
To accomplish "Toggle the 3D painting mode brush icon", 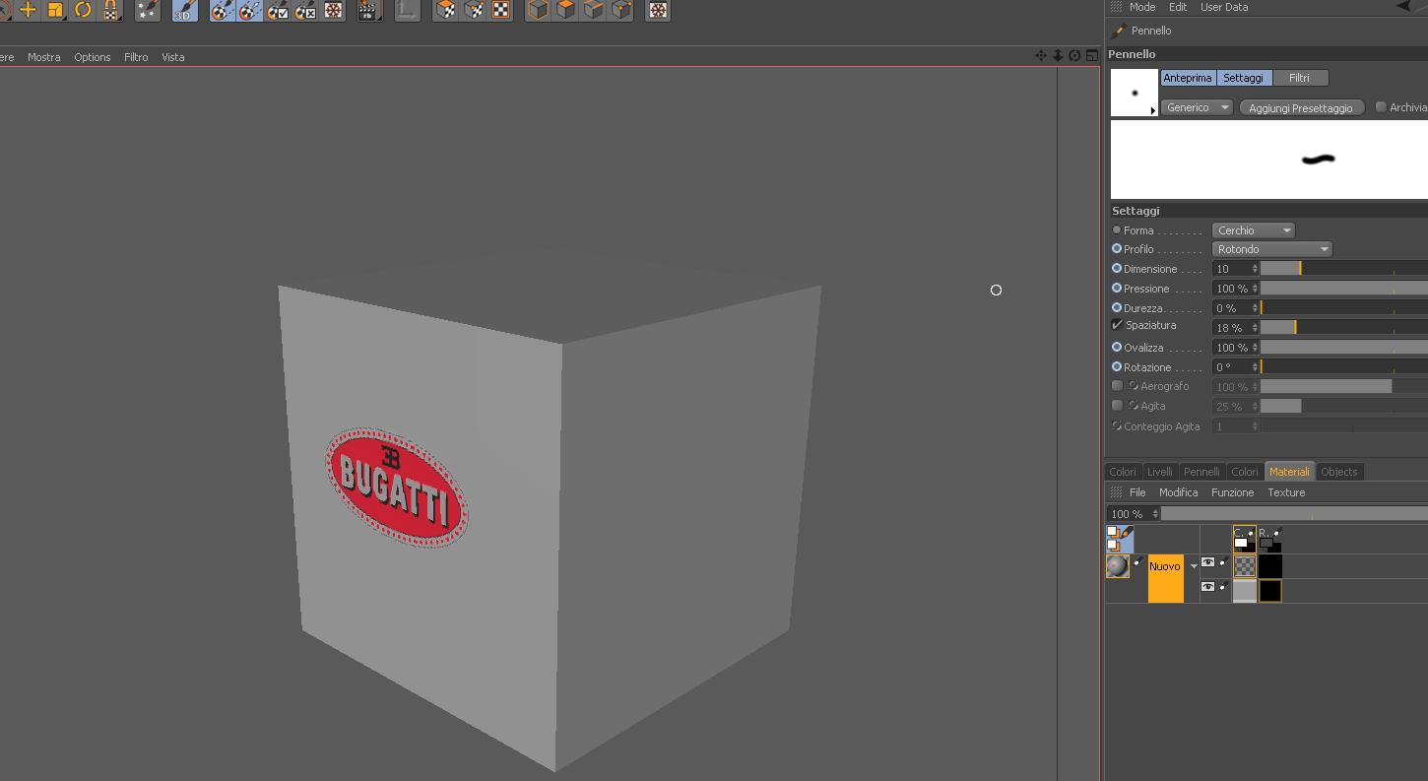I will pyautogui.click(x=184, y=10).
